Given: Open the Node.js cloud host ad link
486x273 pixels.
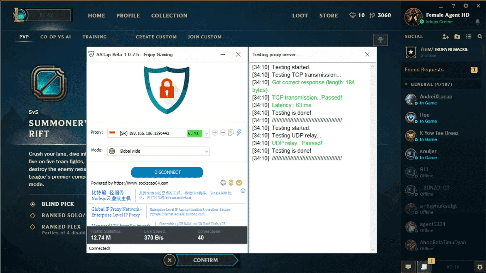Looking at the screenshot, I should pos(111,196).
